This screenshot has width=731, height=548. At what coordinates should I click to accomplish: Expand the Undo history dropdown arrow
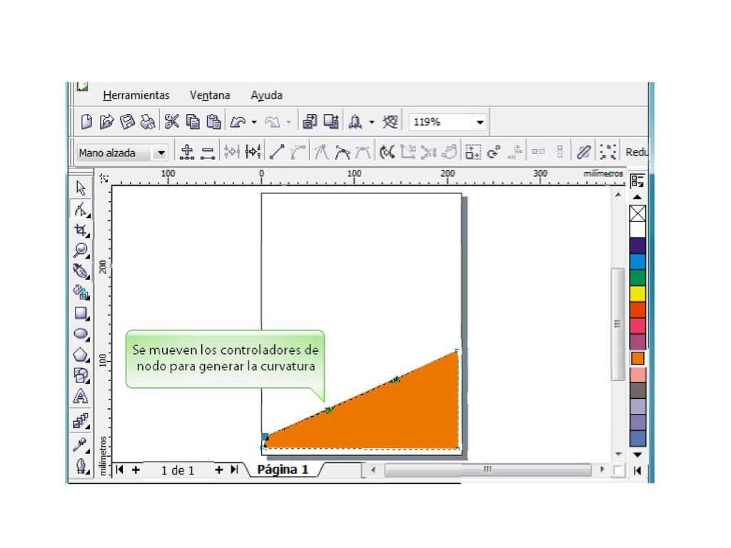pyautogui.click(x=253, y=123)
